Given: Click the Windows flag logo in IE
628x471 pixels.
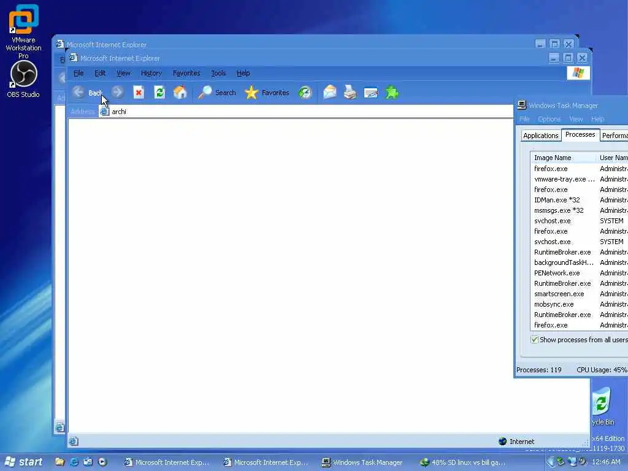Looking at the screenshot, I should point(578,73).
